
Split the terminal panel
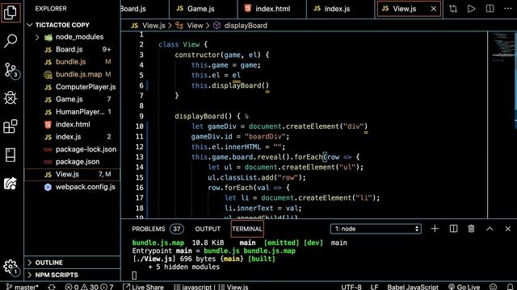pyautogui.click(x=453, y=229)
